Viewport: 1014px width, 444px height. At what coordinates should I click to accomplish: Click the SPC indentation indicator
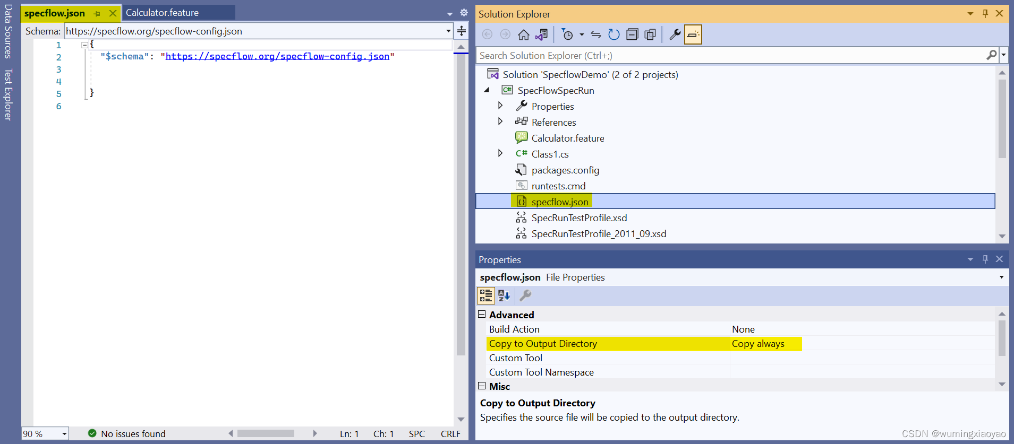point(417,434)
